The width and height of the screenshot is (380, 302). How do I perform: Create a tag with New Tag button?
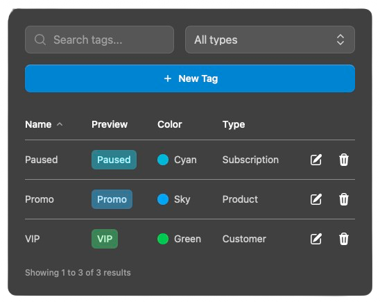190,78
